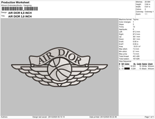The width and height of the screenshot is (155, 119).
Task: Click the Colorway 1 value
Action: [149, 12]
